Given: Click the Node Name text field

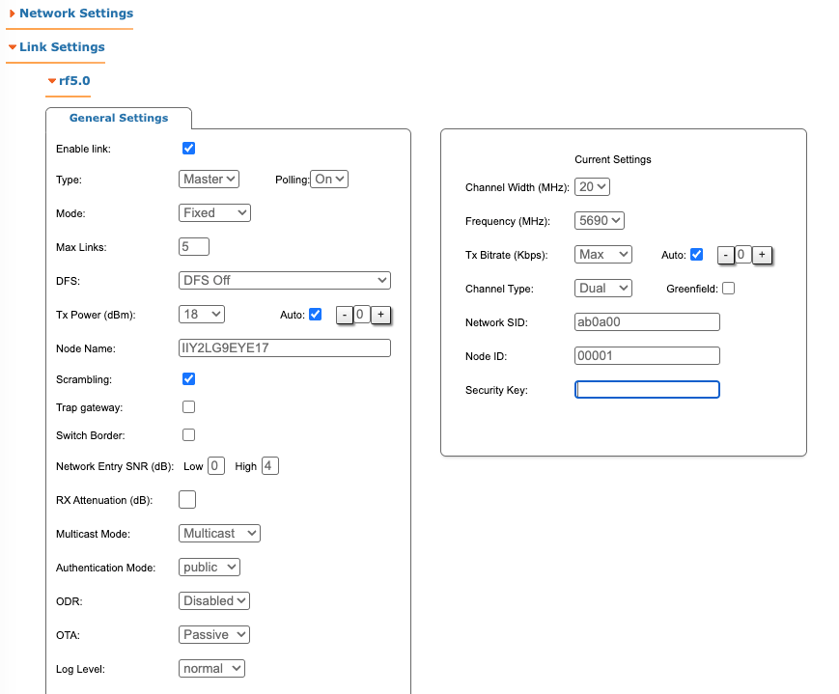Looking at the screenshot, I should click(285, 347).
